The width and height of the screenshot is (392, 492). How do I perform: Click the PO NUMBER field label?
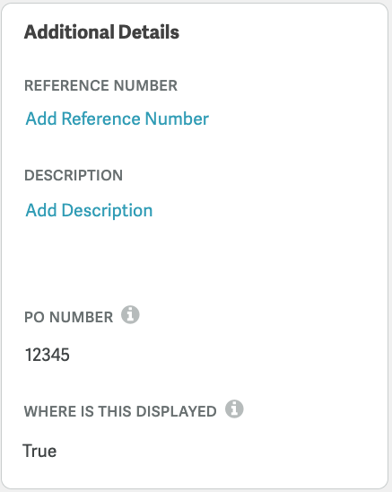click(x=69, y=317)
